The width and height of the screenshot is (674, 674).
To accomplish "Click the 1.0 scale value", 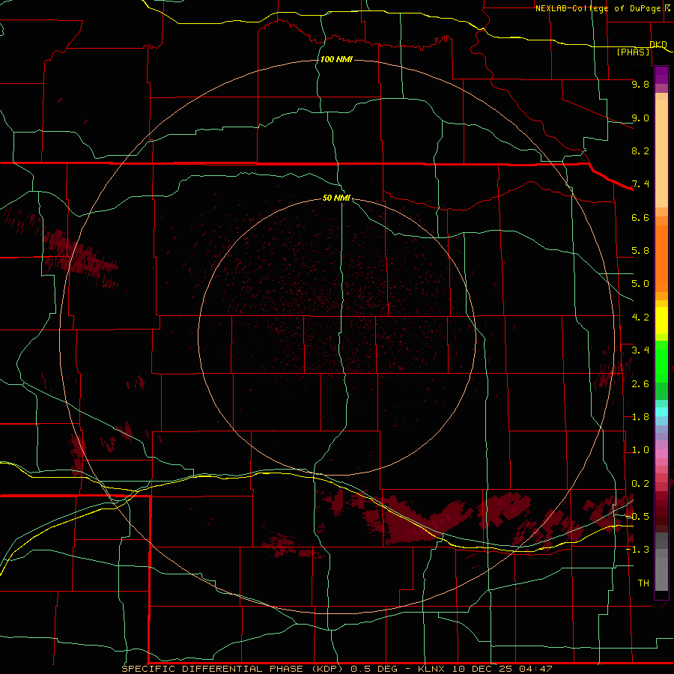I will pos(640,450).
